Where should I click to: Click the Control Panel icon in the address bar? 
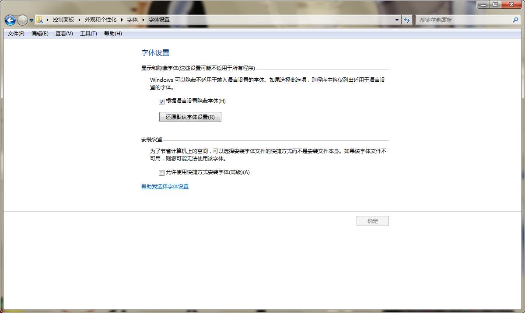coord(39,20)
